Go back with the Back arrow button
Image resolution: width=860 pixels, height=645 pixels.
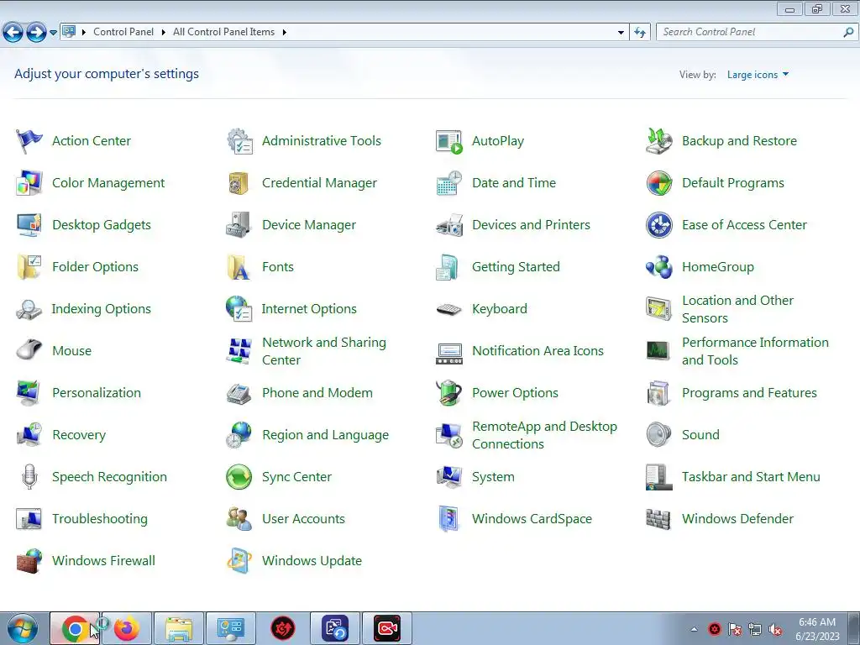pos(13,33)
